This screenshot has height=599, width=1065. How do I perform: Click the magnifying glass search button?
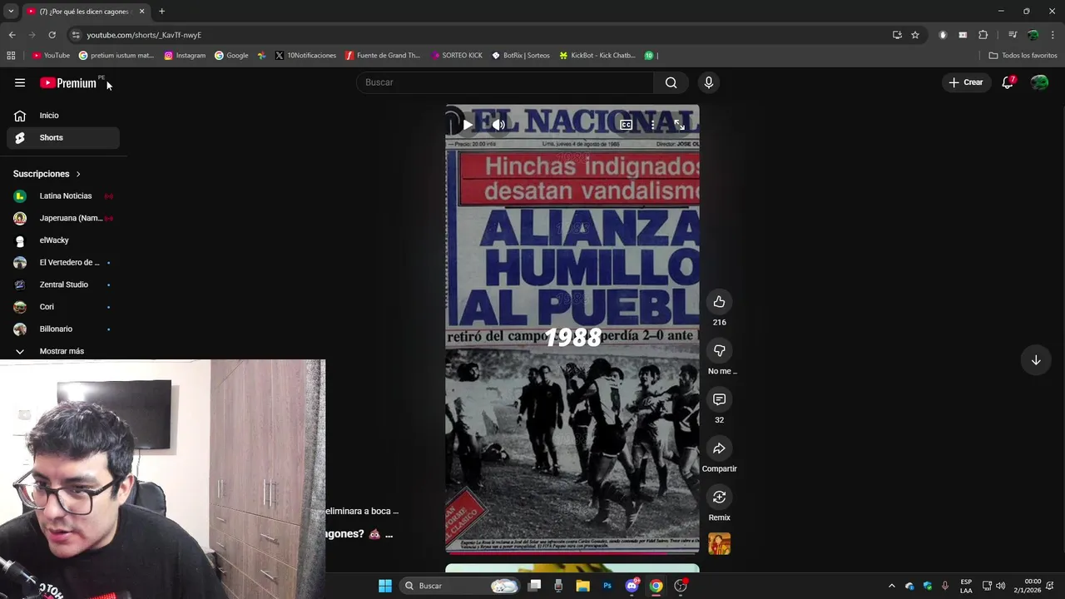tap(671, 82)
